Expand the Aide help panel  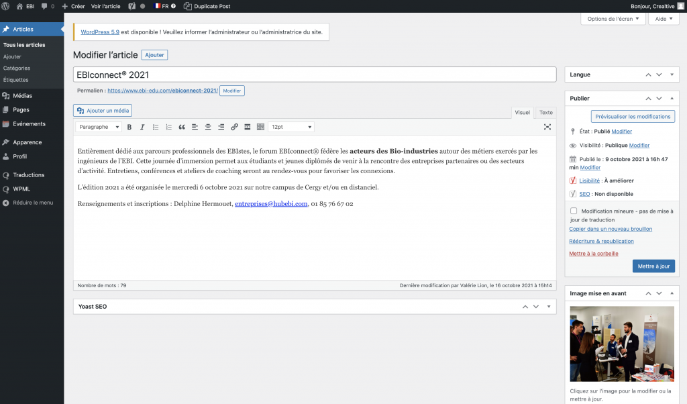click(664, 19)
